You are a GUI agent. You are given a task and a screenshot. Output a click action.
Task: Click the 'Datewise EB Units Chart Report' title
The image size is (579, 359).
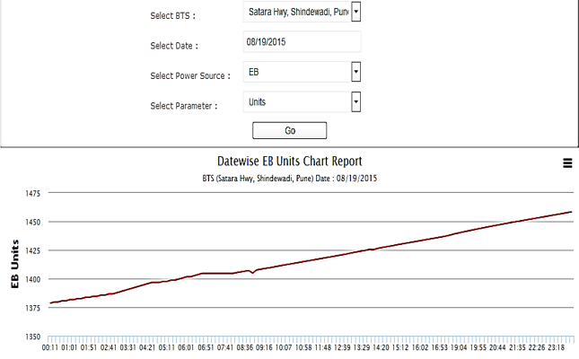coord(289,162)
